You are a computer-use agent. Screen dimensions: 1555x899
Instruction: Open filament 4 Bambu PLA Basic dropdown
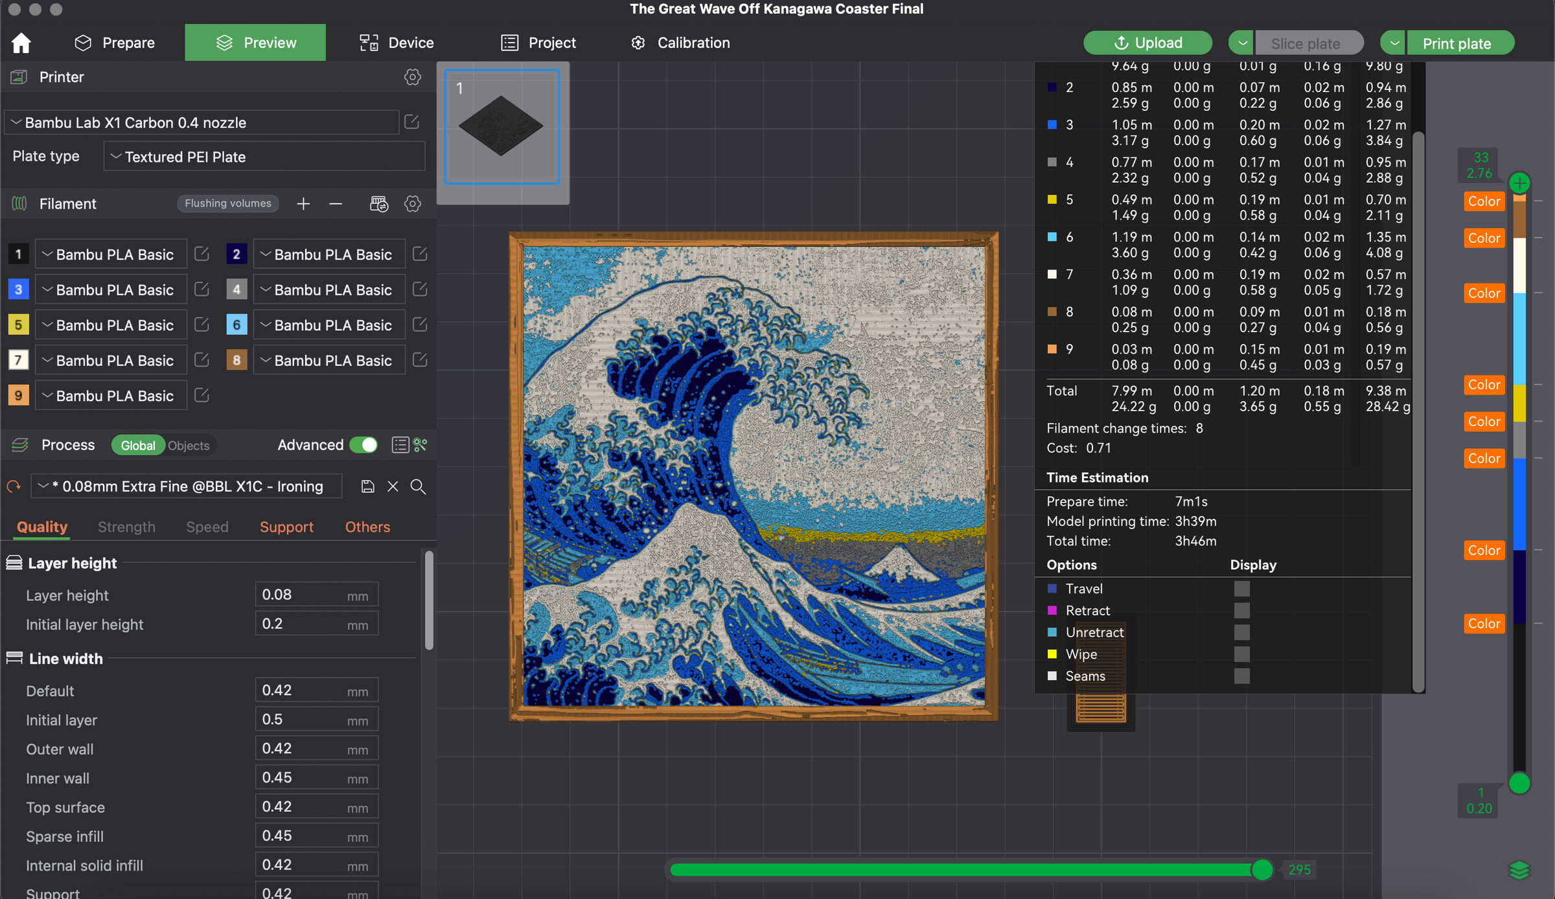coord(329,290)
